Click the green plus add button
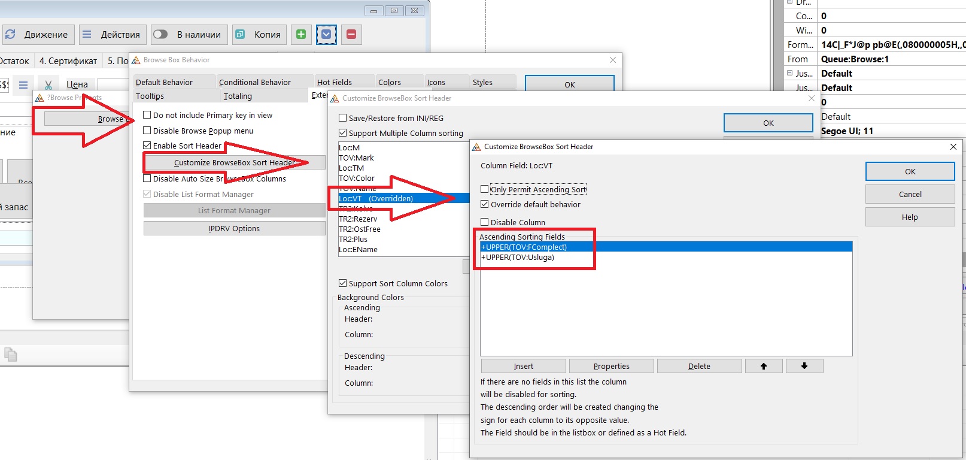 pos(301,35)
